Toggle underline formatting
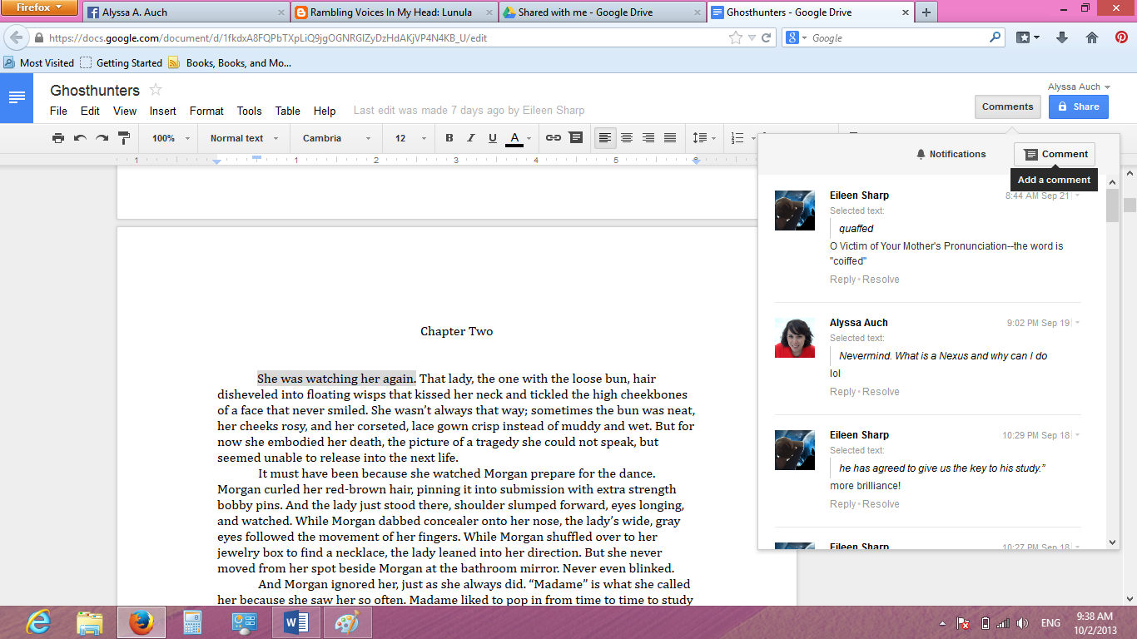The height and width of the screenshot is (639, 1137). [x=493, y=138]
